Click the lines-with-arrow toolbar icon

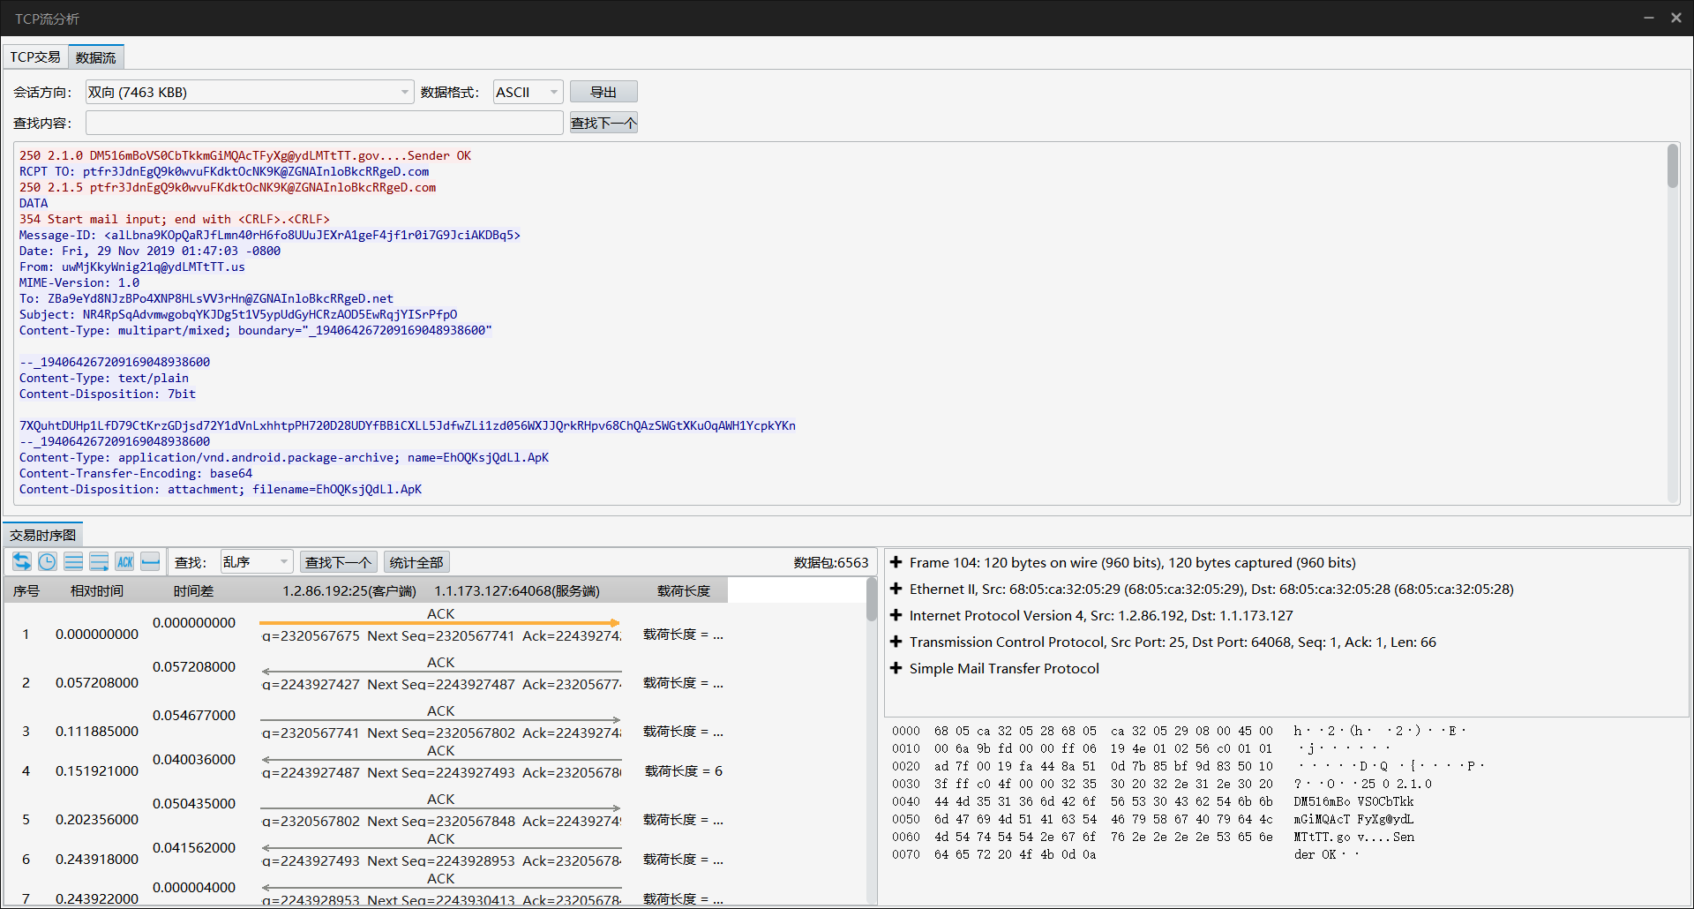pos(99,561)
